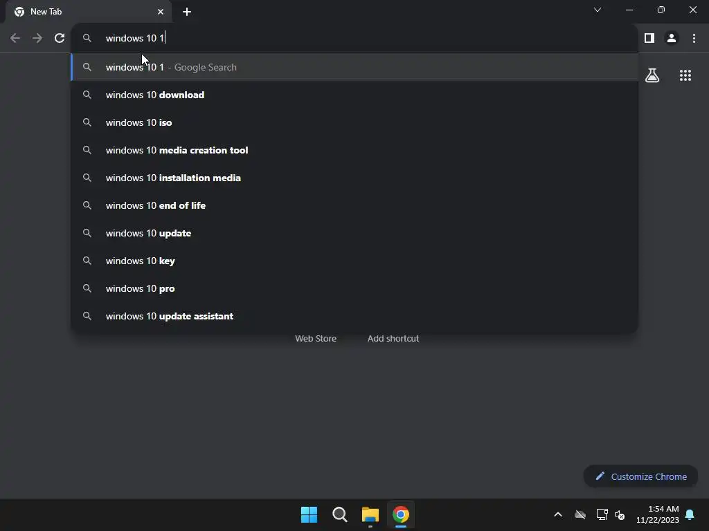This screenshot has height=531, width=709.
Task: Open the Web Store shortcut
Action: (x=316, y=339)
